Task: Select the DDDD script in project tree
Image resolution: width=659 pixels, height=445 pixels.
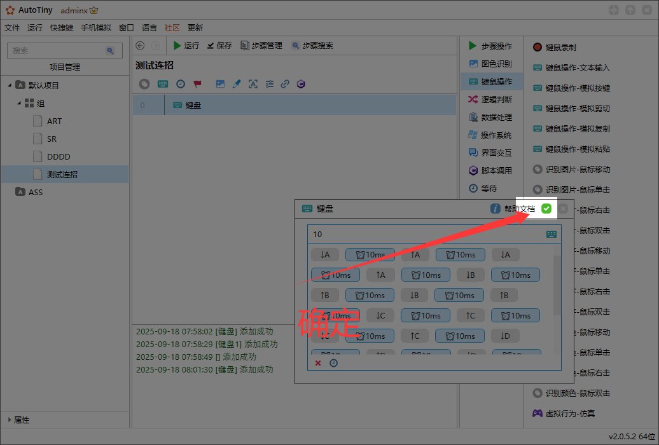Action: pyautogui.click(x=59, y=157)
